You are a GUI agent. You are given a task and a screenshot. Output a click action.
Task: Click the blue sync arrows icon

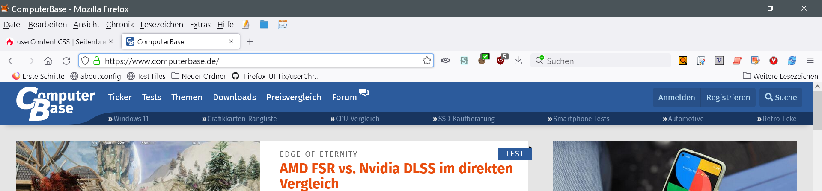coord(792,61)
